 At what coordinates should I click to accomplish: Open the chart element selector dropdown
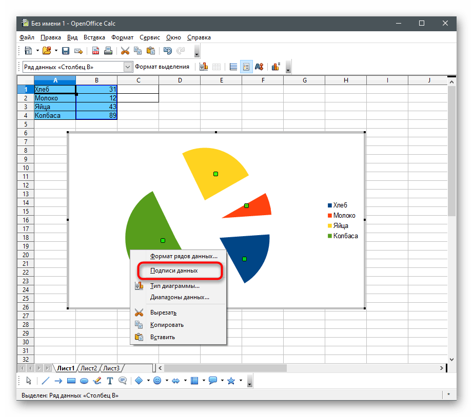(x=128, y=67)
